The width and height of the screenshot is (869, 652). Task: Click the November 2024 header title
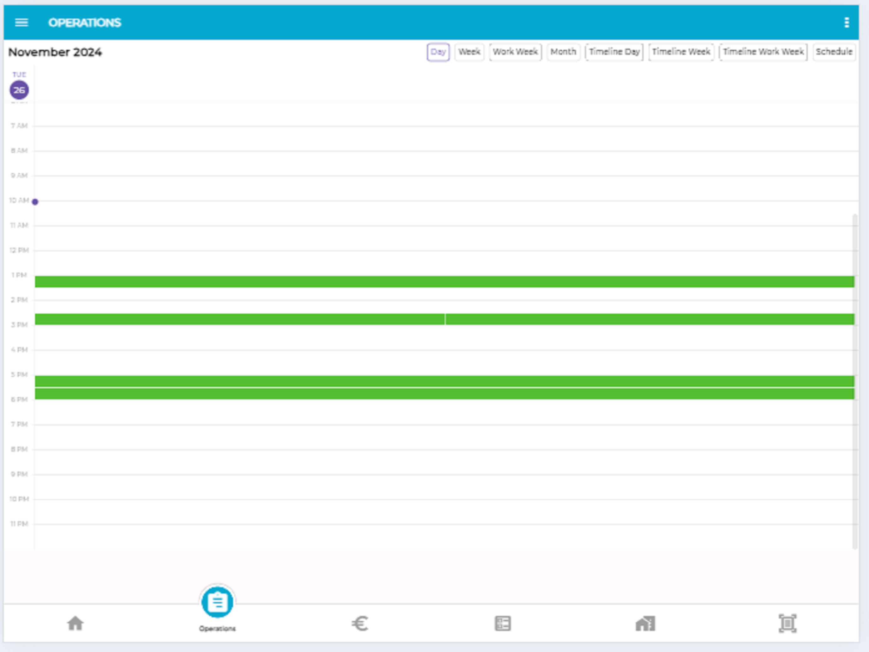click(x=55, y=52)
